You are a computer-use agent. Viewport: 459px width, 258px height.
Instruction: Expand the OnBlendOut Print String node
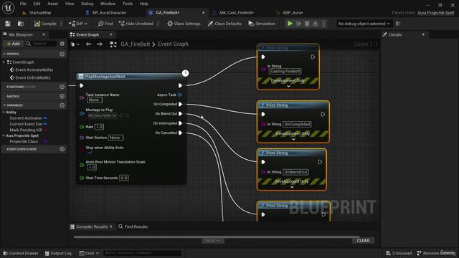coord(292,187)
